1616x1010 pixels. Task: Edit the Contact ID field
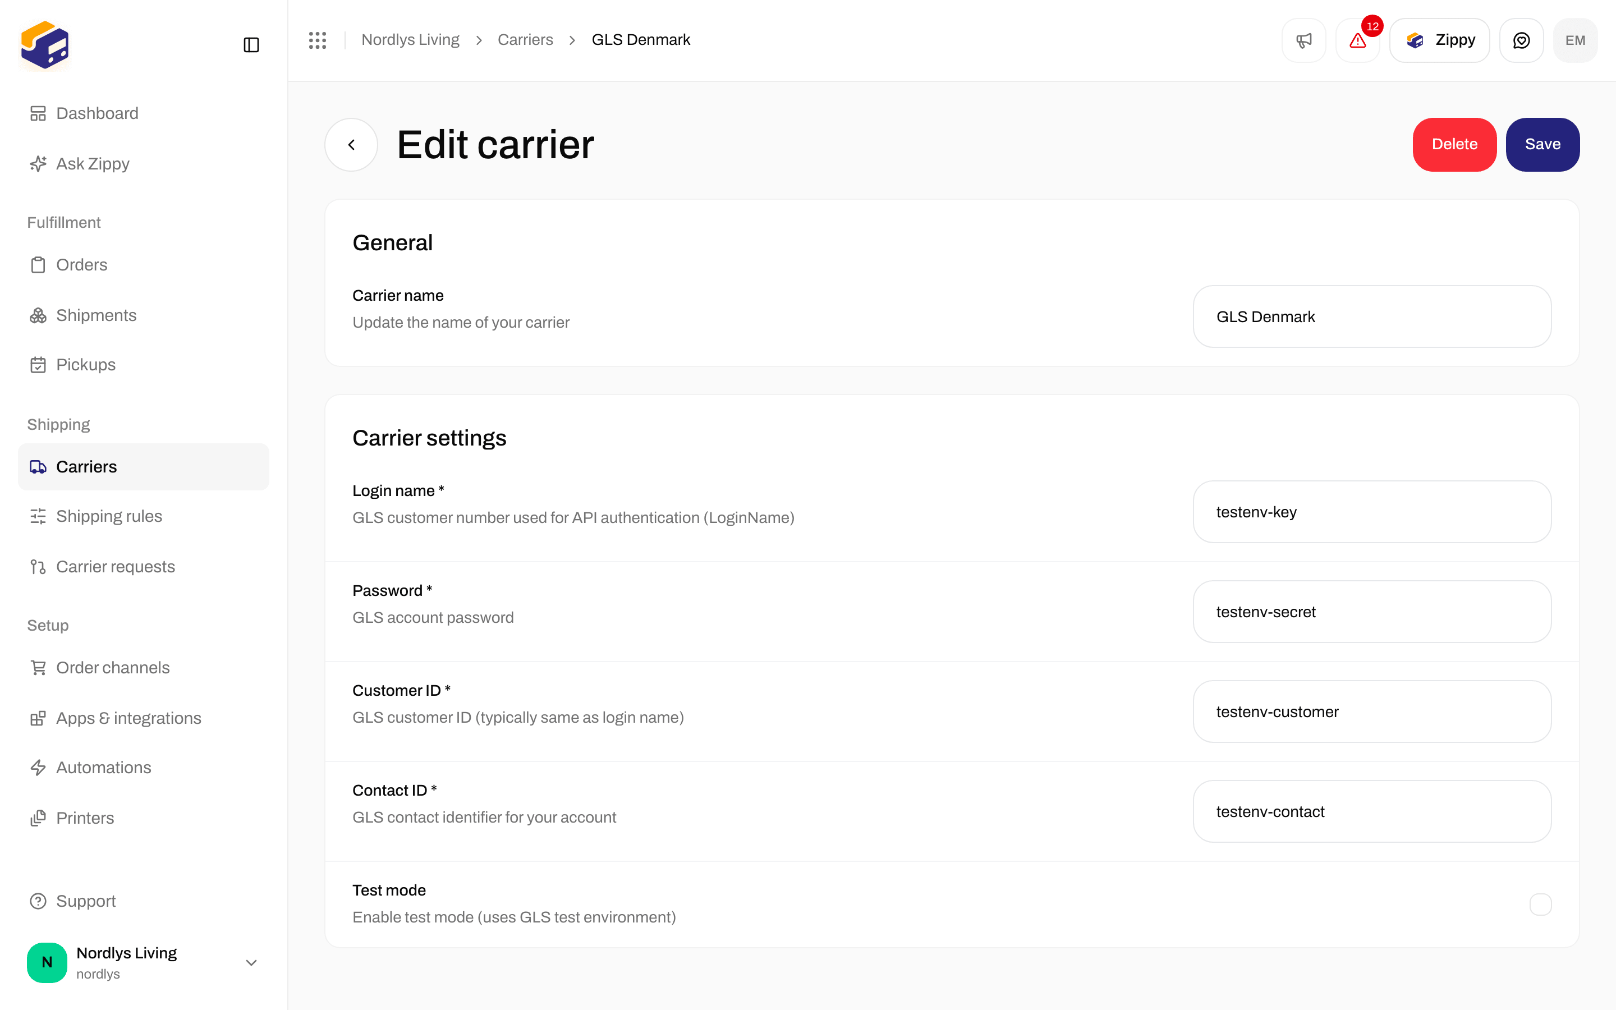1371,811
